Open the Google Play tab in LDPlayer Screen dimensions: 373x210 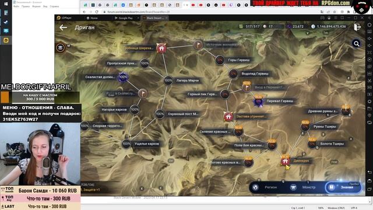[124, 18]
